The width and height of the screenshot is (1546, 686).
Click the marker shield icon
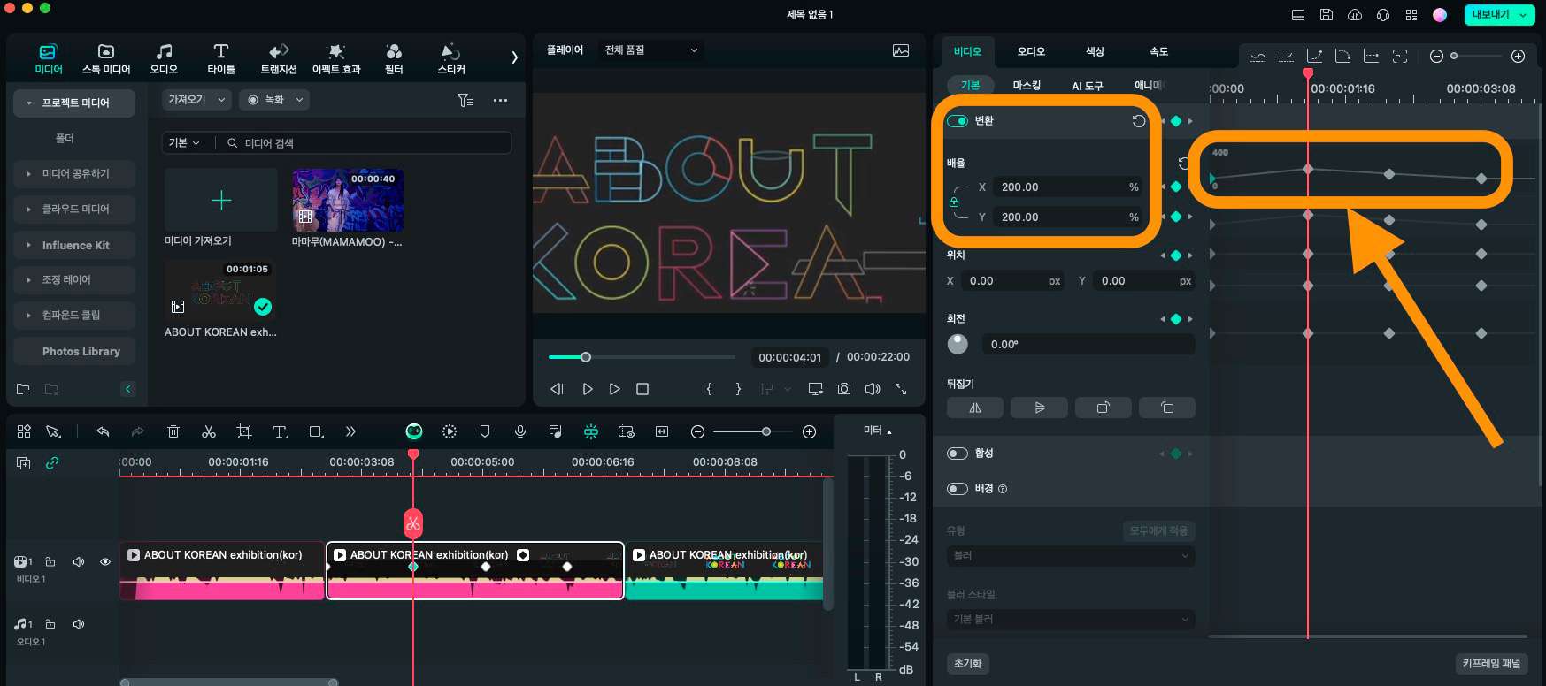pos(485,431)
